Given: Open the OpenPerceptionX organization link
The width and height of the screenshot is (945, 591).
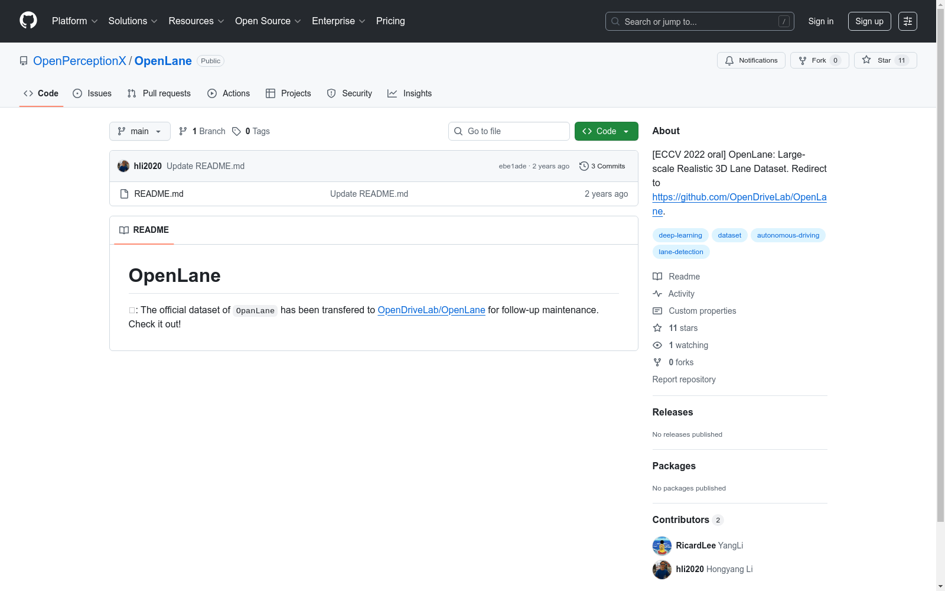Looking at the screenshot, I should coord(80,61).
